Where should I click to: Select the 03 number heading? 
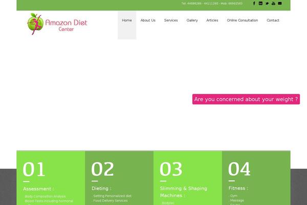click(x=171, y=169)
